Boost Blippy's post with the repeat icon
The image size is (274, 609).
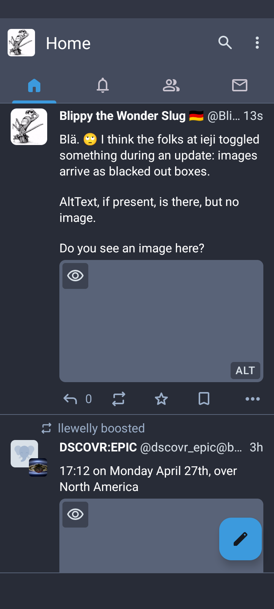tap(119, 399)
